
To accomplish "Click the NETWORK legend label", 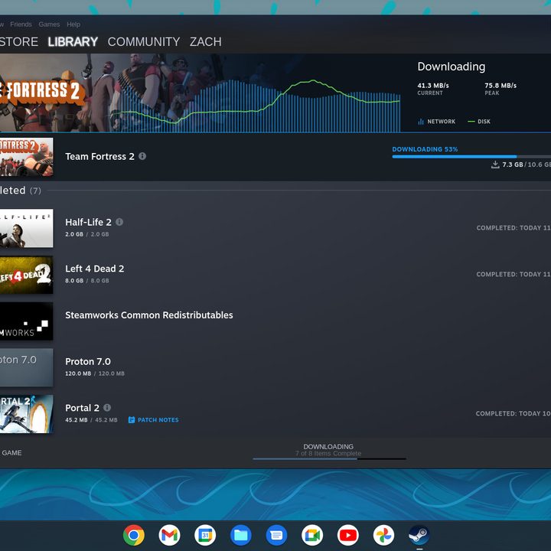I will 442,122.
